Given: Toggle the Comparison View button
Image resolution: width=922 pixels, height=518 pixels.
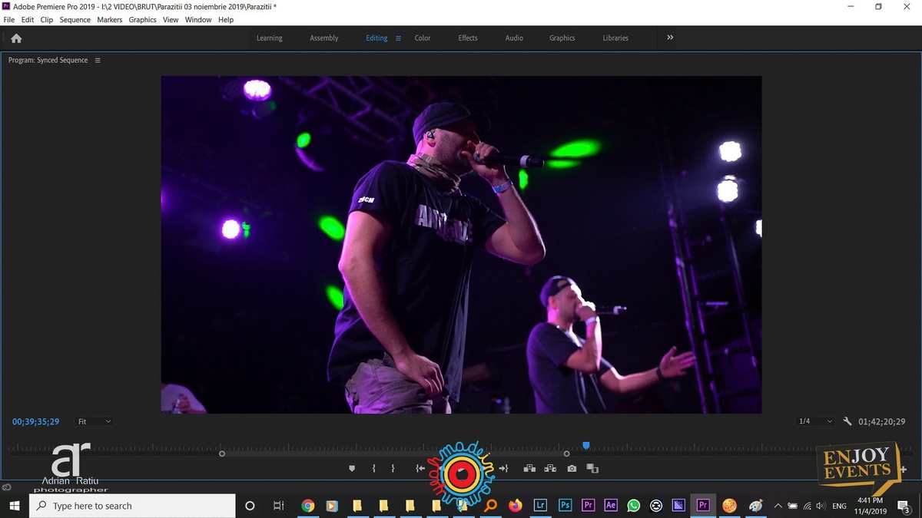Looking at the screenshot, I should coord(592,468).
